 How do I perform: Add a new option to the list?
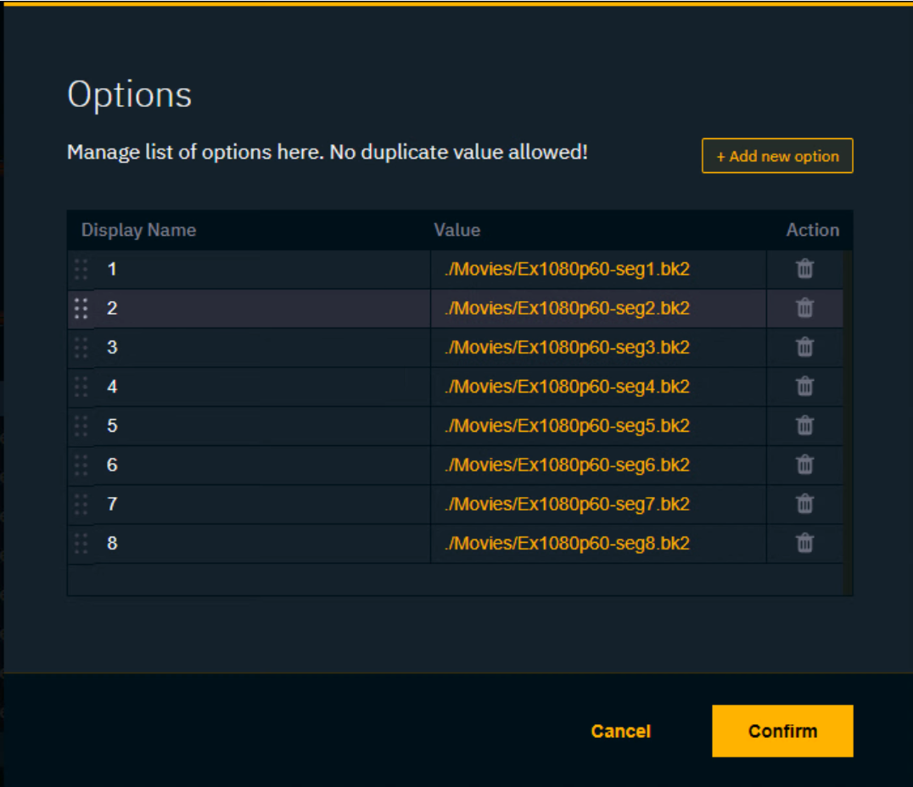click(x=777, y=156)
